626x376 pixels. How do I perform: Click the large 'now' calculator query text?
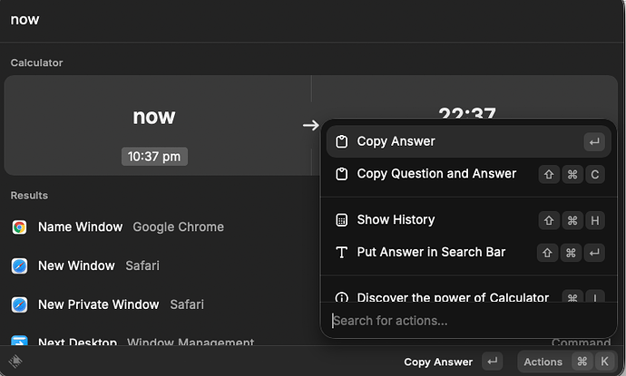154,117
